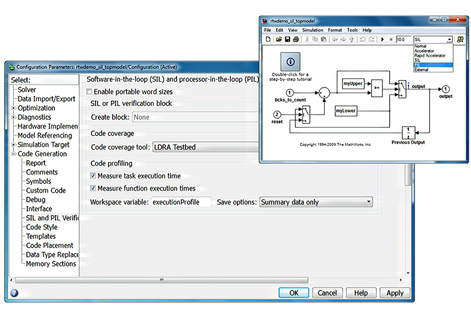This screenshot has width=471, height=309.
Task: Click the simulation stop time field 10.0
Action: pos(403,40)
